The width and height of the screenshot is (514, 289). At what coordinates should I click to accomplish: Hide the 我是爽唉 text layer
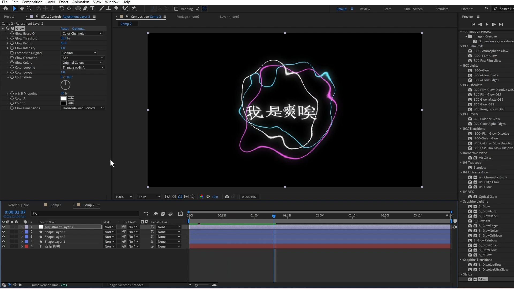3,246
